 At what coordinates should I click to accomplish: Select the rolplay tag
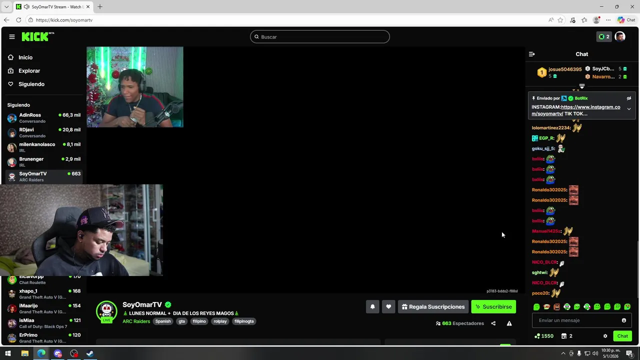(x=220, y=321)
